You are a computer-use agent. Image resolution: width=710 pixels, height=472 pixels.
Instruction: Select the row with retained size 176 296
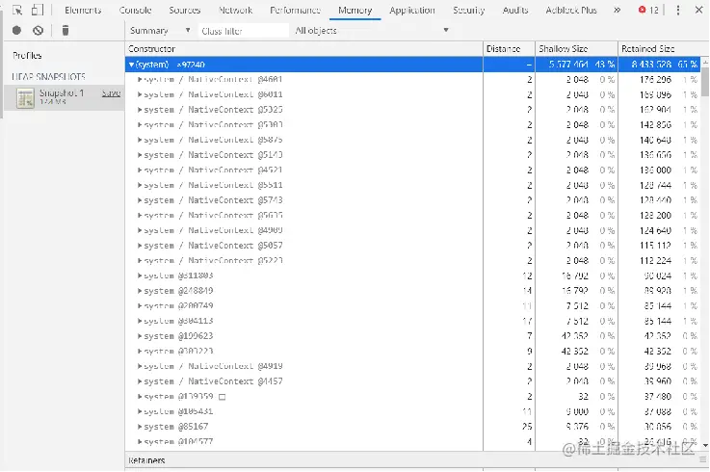413,80
